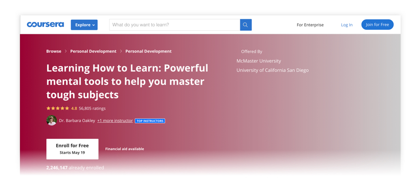Click Dr. Barbara Oakley's avatar photo
420x181 pixels.
coord(51,121)
